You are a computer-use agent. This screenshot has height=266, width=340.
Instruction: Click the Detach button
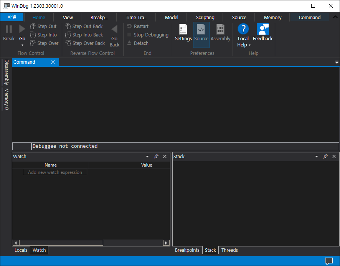coord(138,43)
